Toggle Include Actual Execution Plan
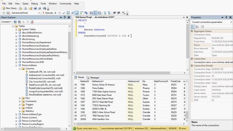 click(x=82, y=13)
